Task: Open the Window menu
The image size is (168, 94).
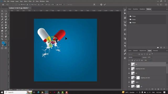Action: tap(42, 1)
